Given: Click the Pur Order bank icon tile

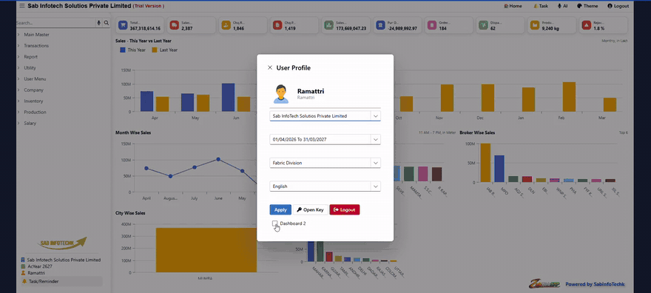Looking at the screenshot, I should pyautogui.click(x=380, y=25).
